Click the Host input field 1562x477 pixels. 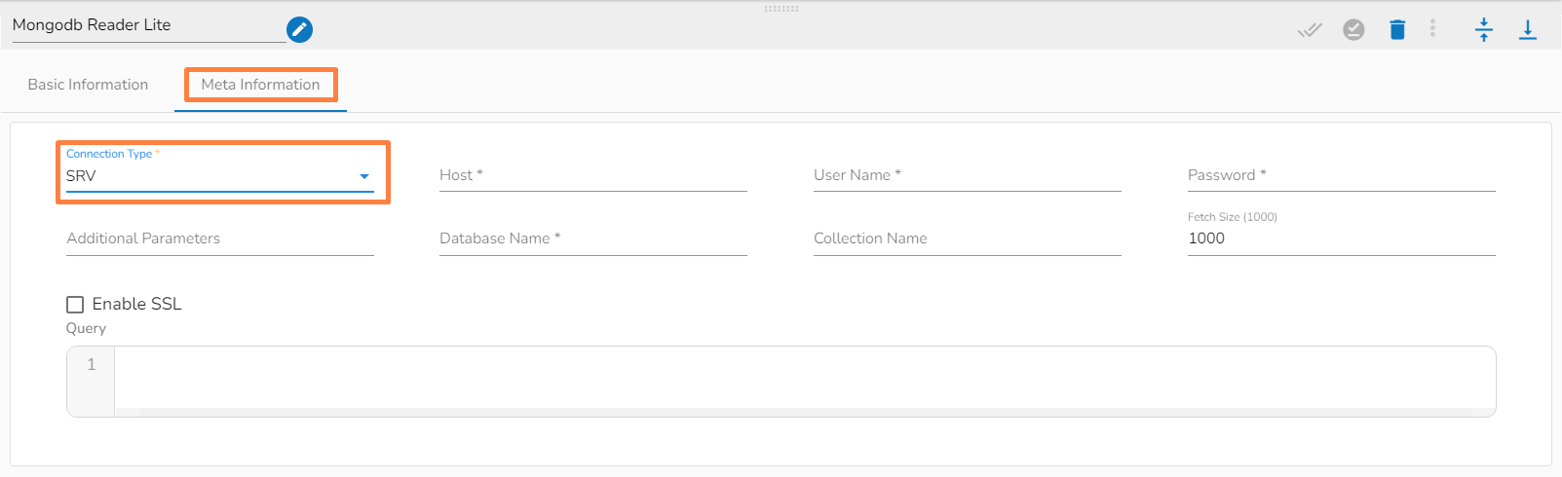592,175
